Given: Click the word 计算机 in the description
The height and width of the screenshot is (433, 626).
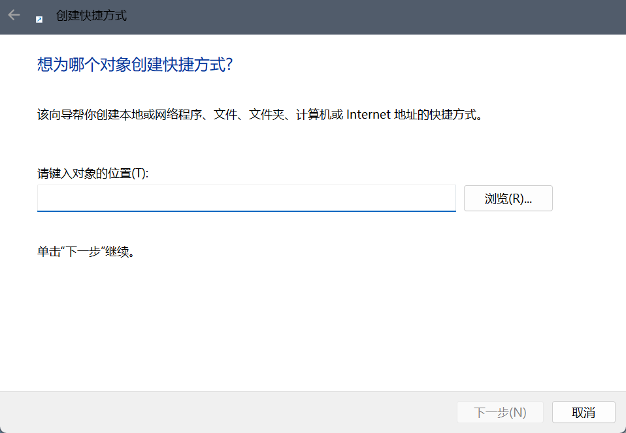Looking at the screenshot, I should pyautogui.click(x=312, y=115).
